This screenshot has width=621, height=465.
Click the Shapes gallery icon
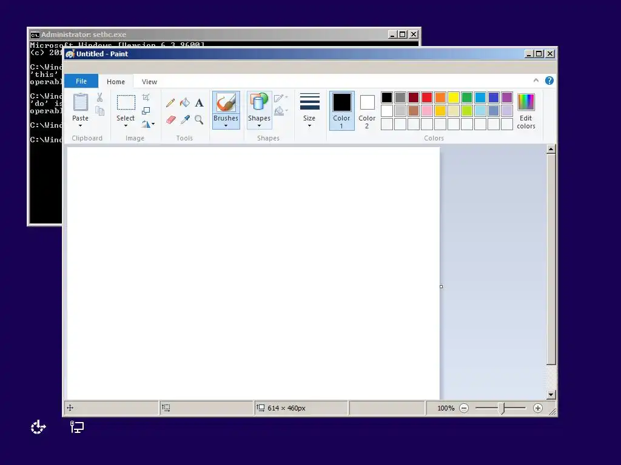tap(259, 102)
